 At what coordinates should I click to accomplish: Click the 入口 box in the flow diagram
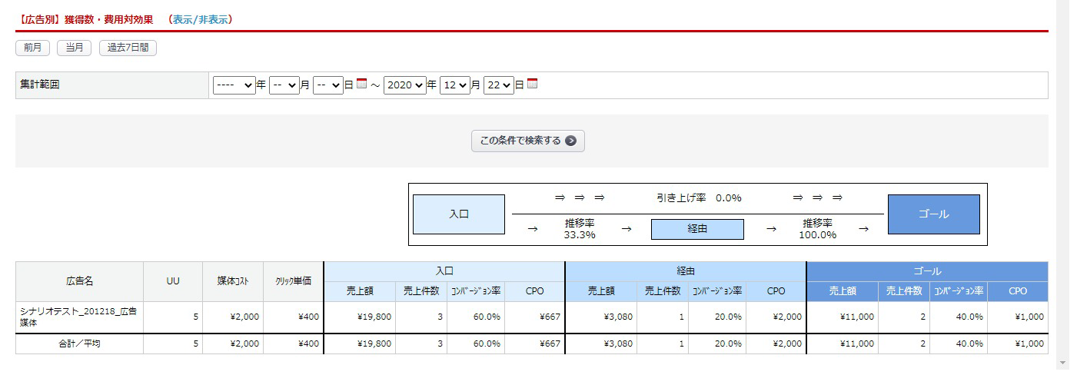[459, 214]
